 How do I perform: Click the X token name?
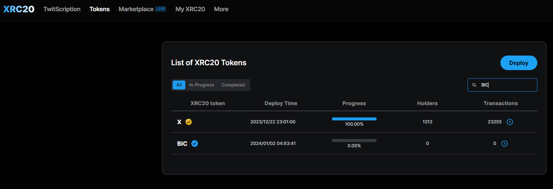[179, 122]
